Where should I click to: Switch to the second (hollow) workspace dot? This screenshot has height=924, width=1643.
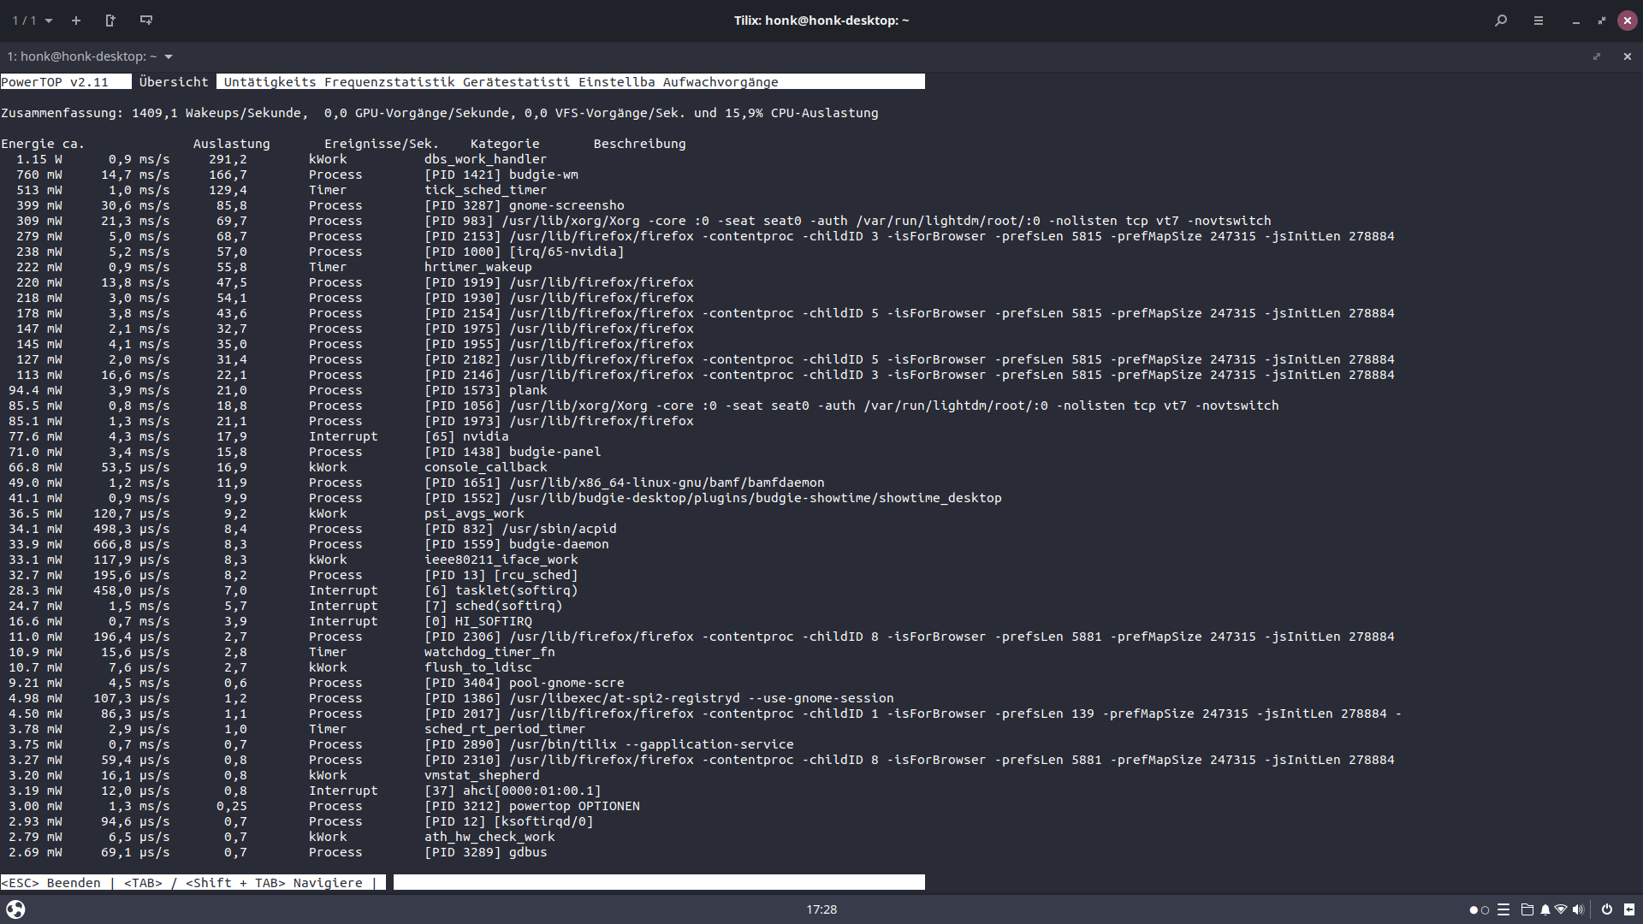tap(1486, 910)
